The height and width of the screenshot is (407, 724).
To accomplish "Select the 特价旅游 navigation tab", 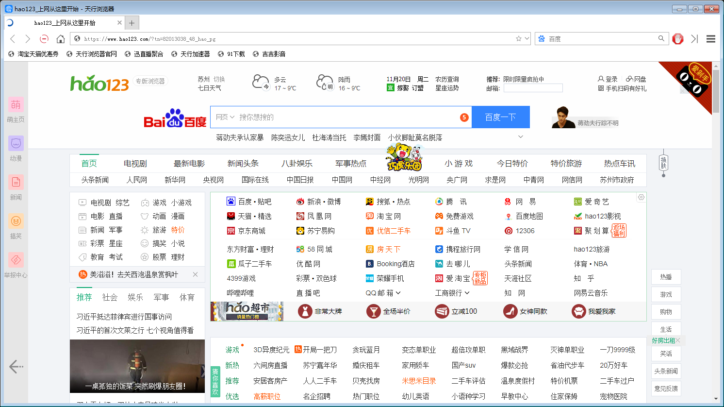I will [x=566, y=163].
